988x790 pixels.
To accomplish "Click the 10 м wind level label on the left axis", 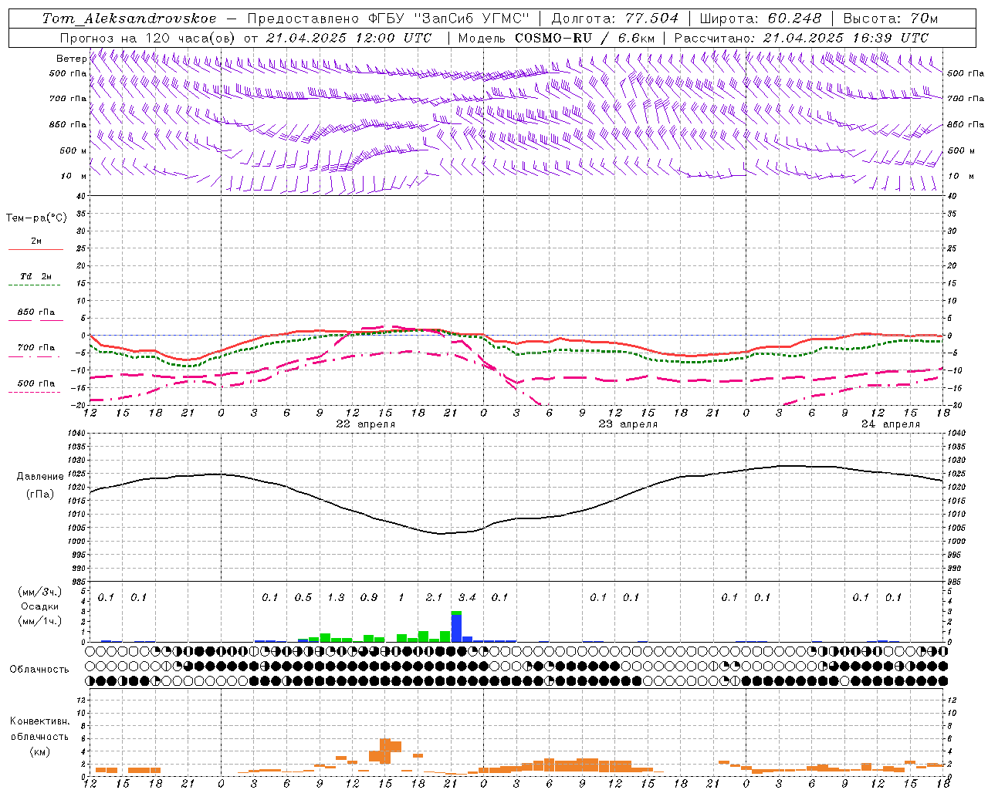I will click(73, 176).
